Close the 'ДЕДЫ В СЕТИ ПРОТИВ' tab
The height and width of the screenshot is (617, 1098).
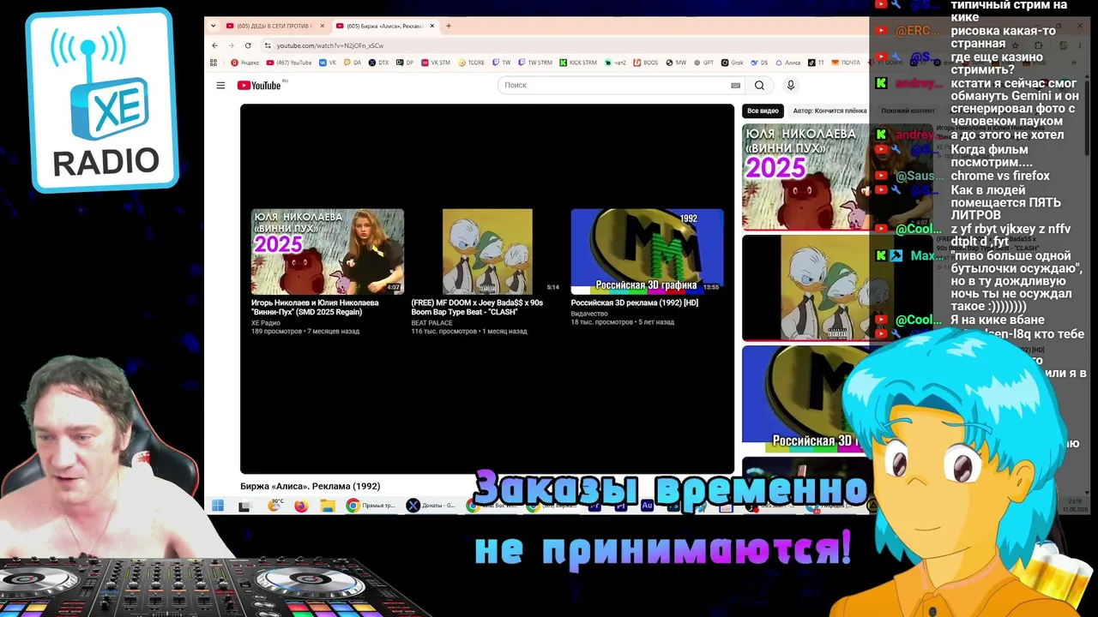(323, 26)
